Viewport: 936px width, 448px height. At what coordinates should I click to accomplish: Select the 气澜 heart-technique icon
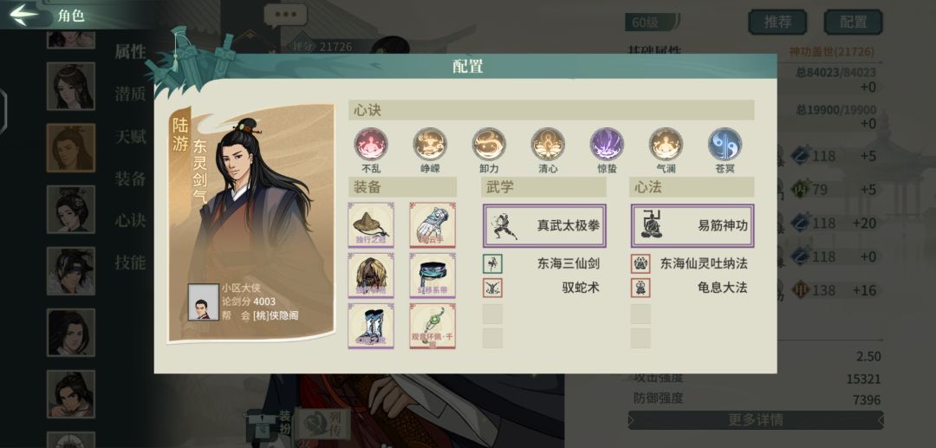[666, 144]
